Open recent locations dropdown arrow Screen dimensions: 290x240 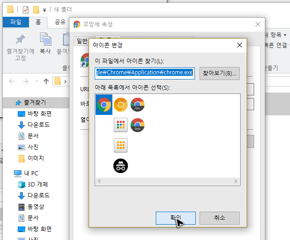click(36, 81)
